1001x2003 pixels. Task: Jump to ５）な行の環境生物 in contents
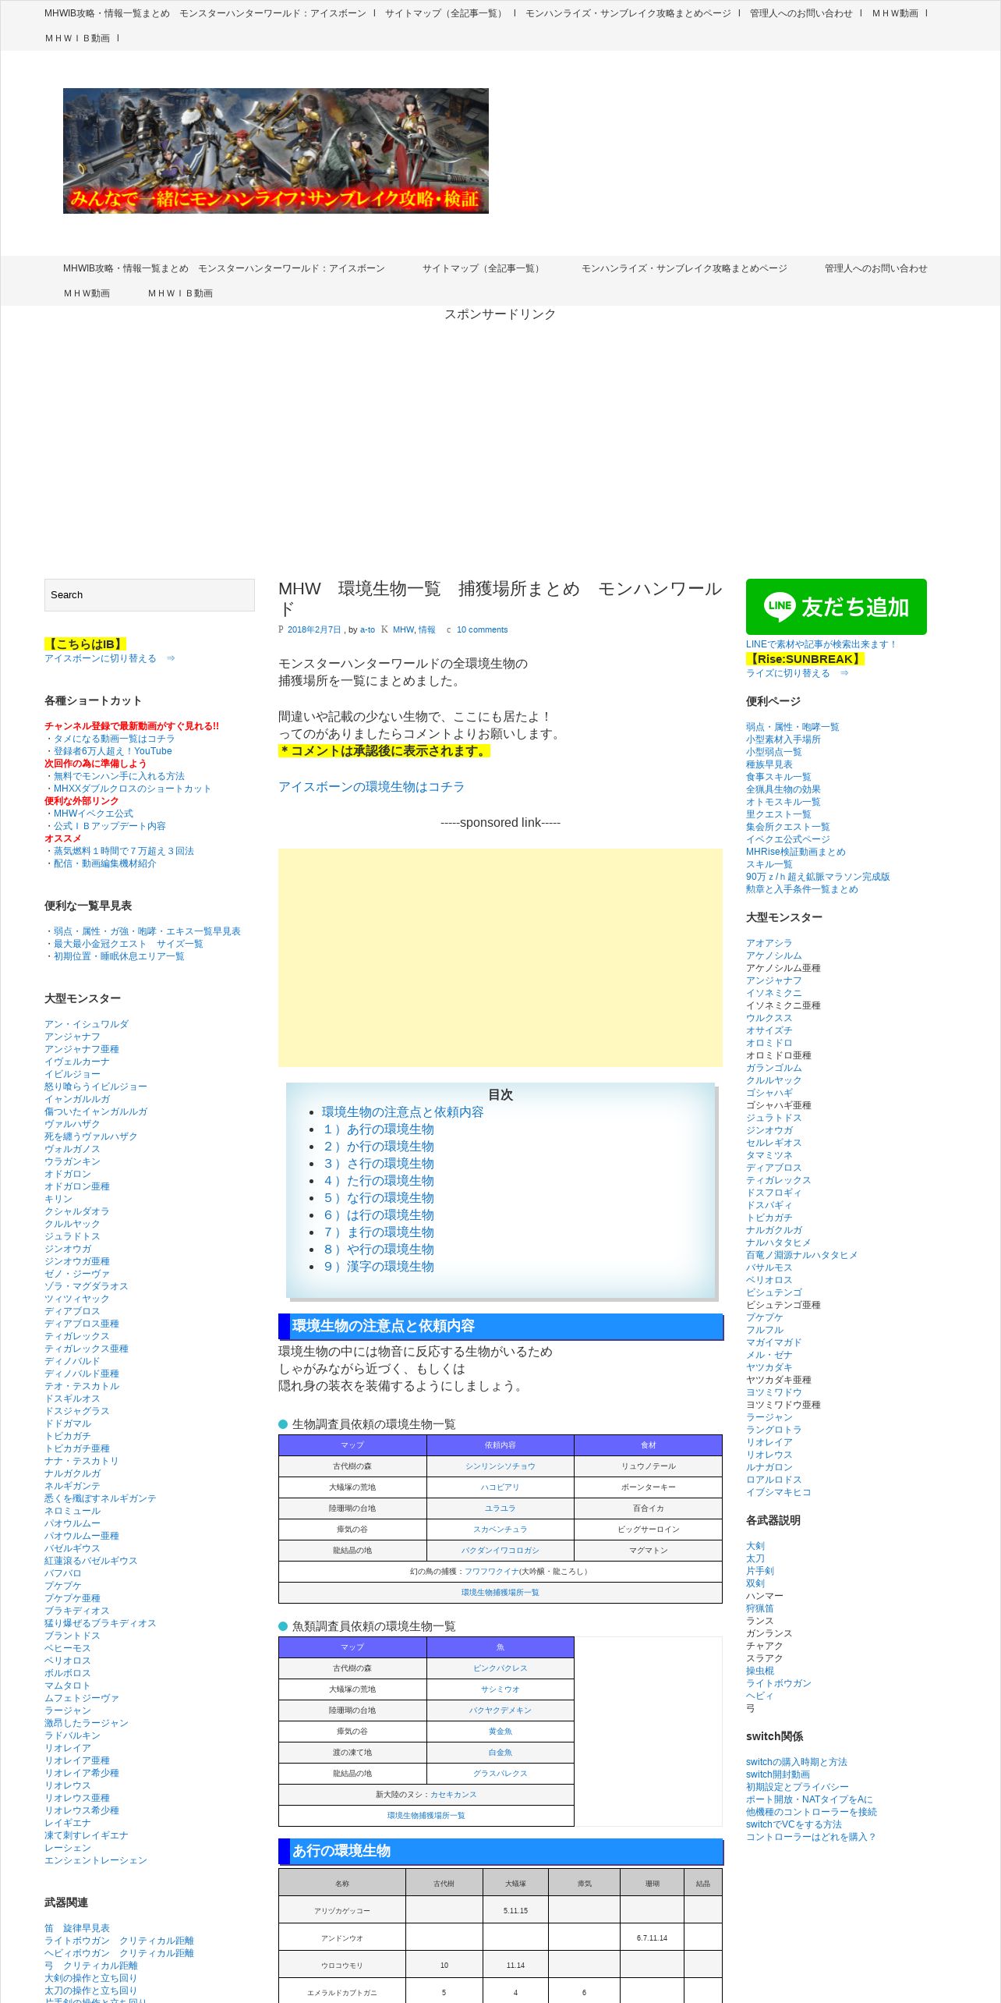(378, 1198)
